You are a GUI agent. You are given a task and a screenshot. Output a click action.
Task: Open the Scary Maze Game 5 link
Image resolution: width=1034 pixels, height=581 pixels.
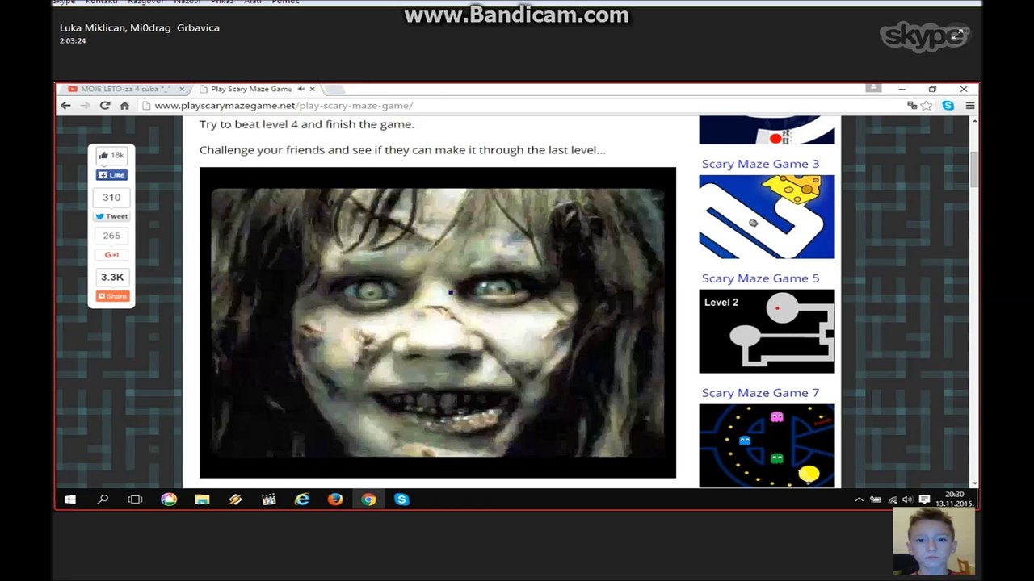[x=760, y=278]
